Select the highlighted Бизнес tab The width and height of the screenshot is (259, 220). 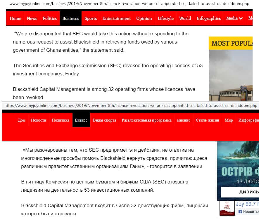[81, 120]
